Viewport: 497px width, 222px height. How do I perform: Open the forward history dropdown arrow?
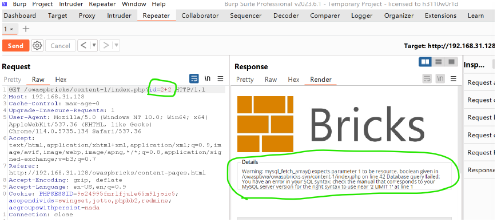coord(116,46)
